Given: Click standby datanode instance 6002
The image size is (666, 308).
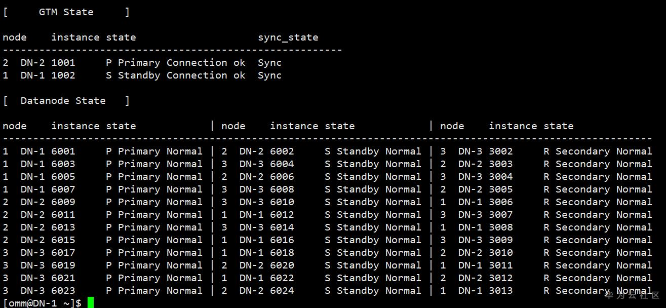Looking at the screenshot, I should [x=282, y=151].
